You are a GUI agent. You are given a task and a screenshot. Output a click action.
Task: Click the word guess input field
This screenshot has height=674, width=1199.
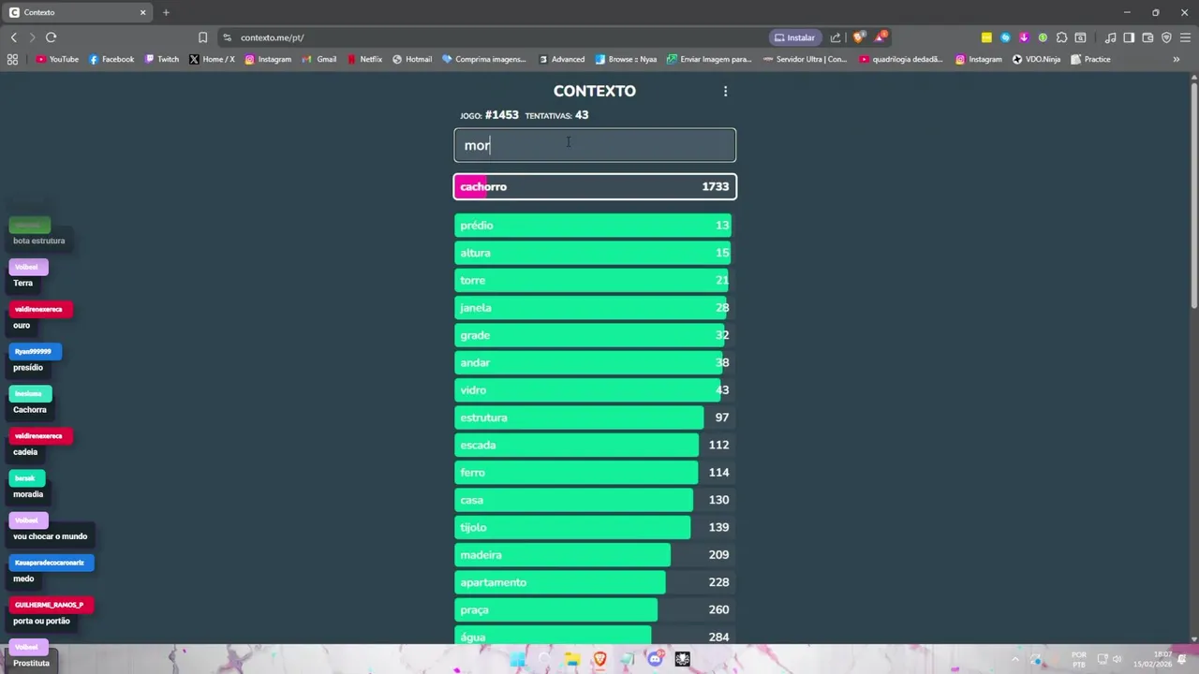[595, 145]
